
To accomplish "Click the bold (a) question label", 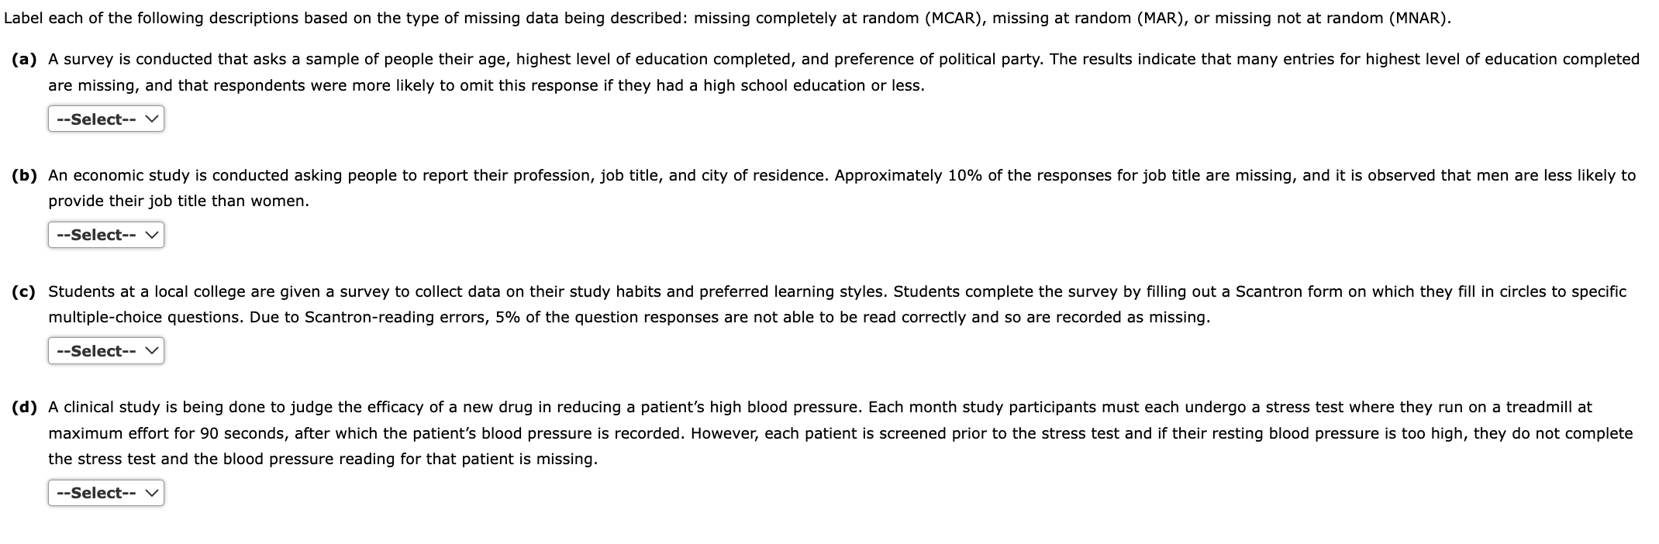I will [22, 57].
